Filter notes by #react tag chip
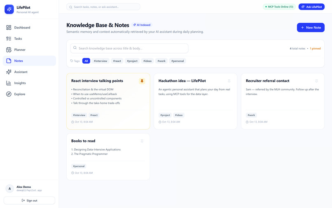332x208 pixels. (x=117, y=61)
